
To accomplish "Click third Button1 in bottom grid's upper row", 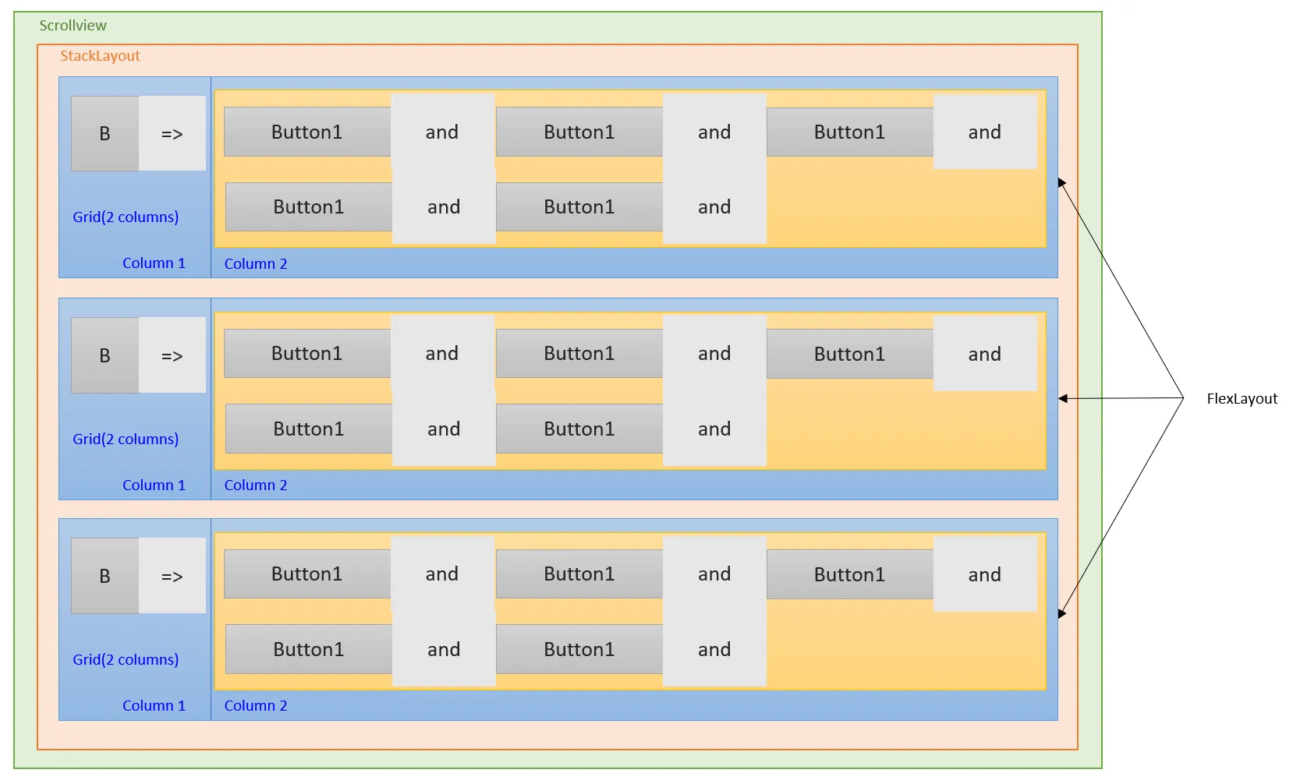I will pos(850,574).
